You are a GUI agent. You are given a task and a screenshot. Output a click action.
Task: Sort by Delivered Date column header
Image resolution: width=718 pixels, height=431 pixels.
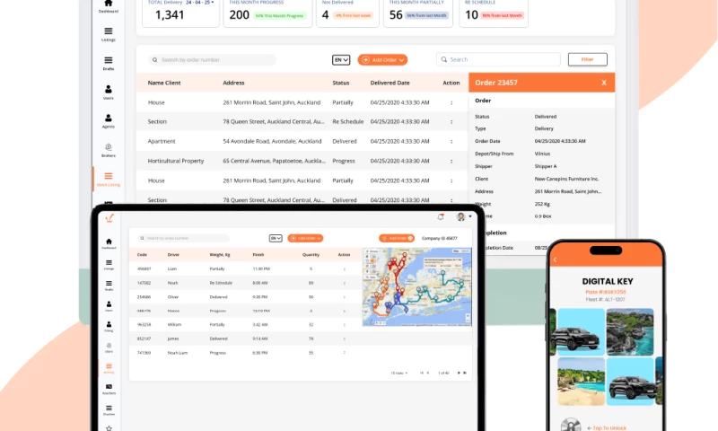[x=390, y=83]
